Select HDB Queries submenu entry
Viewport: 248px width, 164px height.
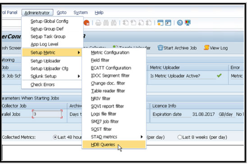[x=114, y=145]
